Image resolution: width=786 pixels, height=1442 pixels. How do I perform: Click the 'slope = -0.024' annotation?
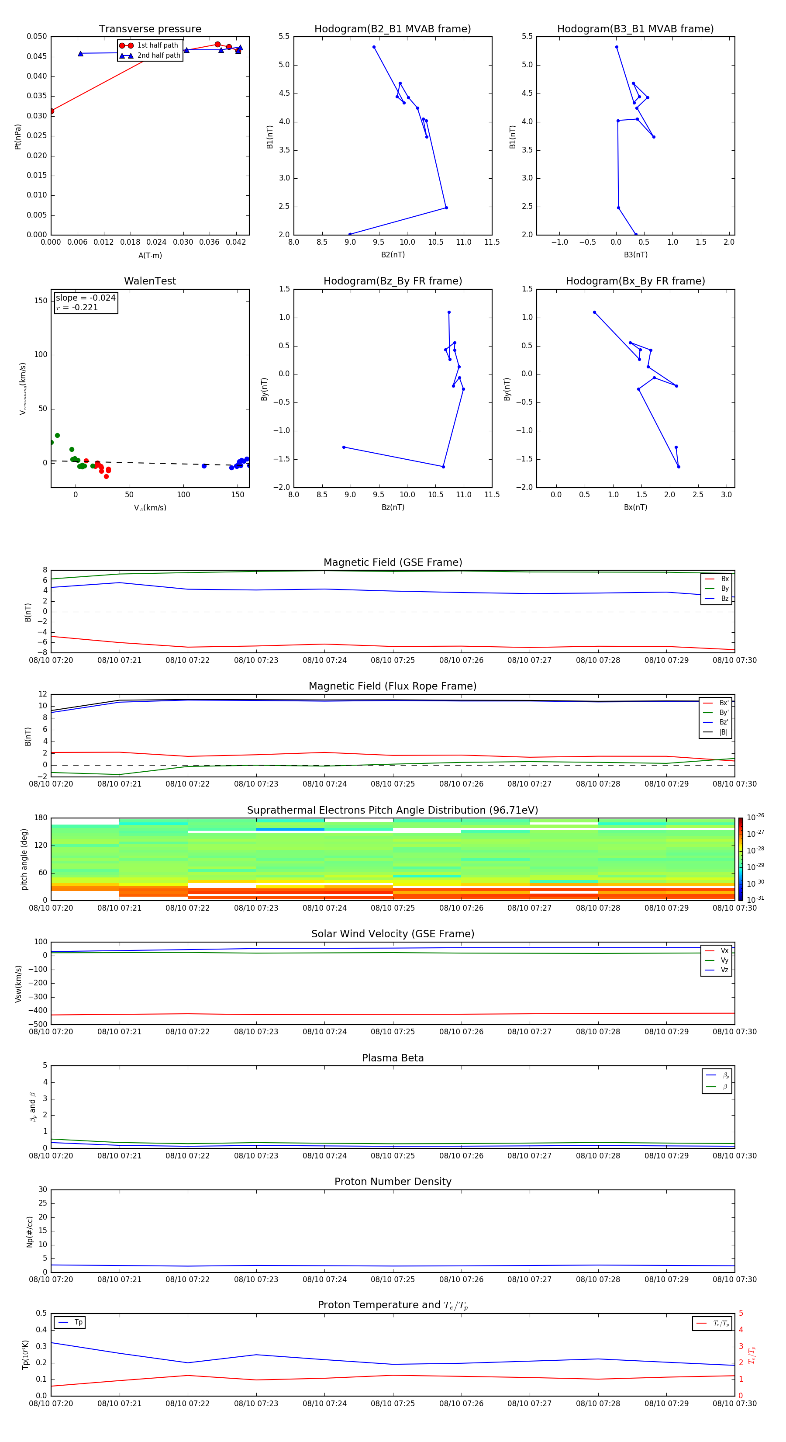(86, 298)
